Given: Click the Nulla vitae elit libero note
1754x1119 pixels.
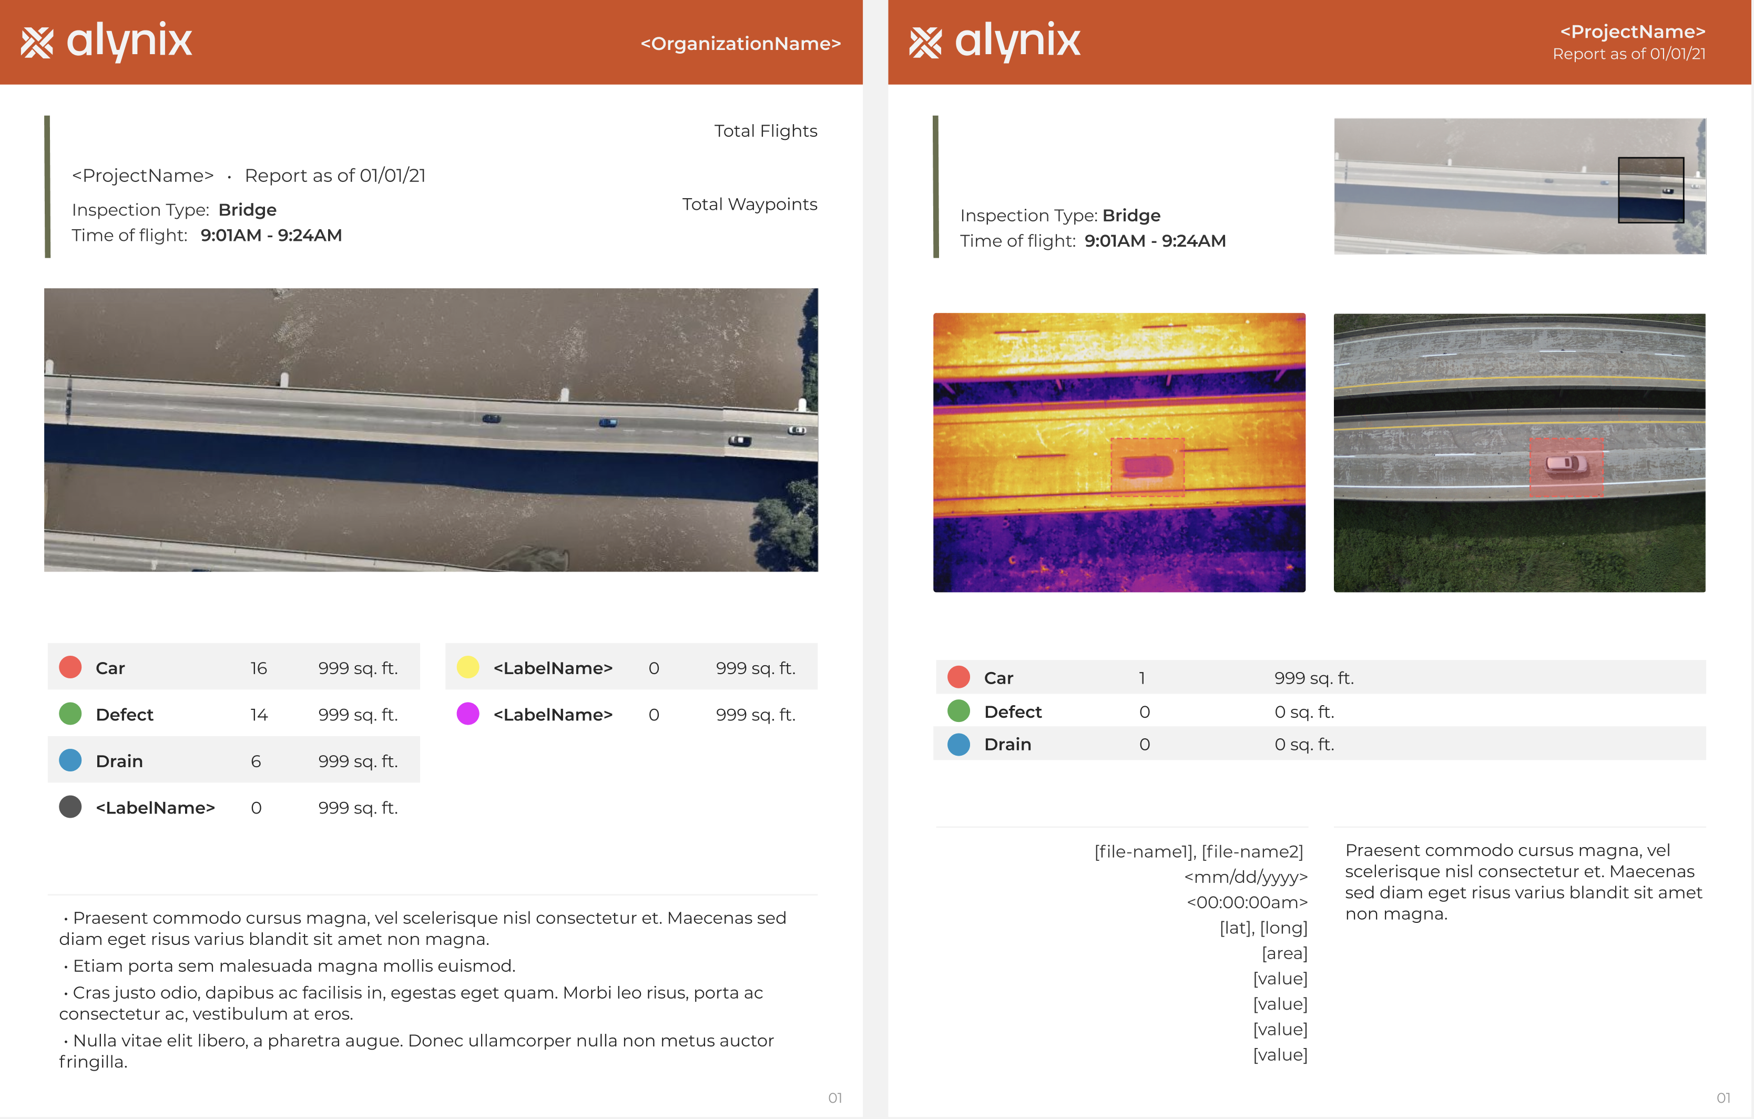Looking at the screenshot, I should click(x=416, y=1051).
